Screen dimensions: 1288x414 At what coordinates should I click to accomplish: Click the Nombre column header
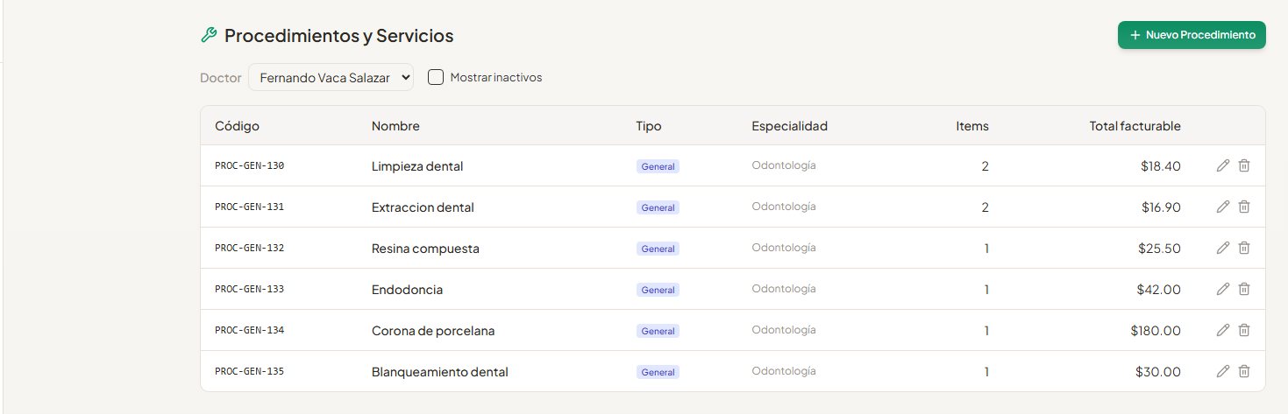[x=395, y=126]
